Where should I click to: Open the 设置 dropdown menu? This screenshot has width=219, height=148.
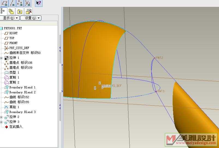pos(31,18)
